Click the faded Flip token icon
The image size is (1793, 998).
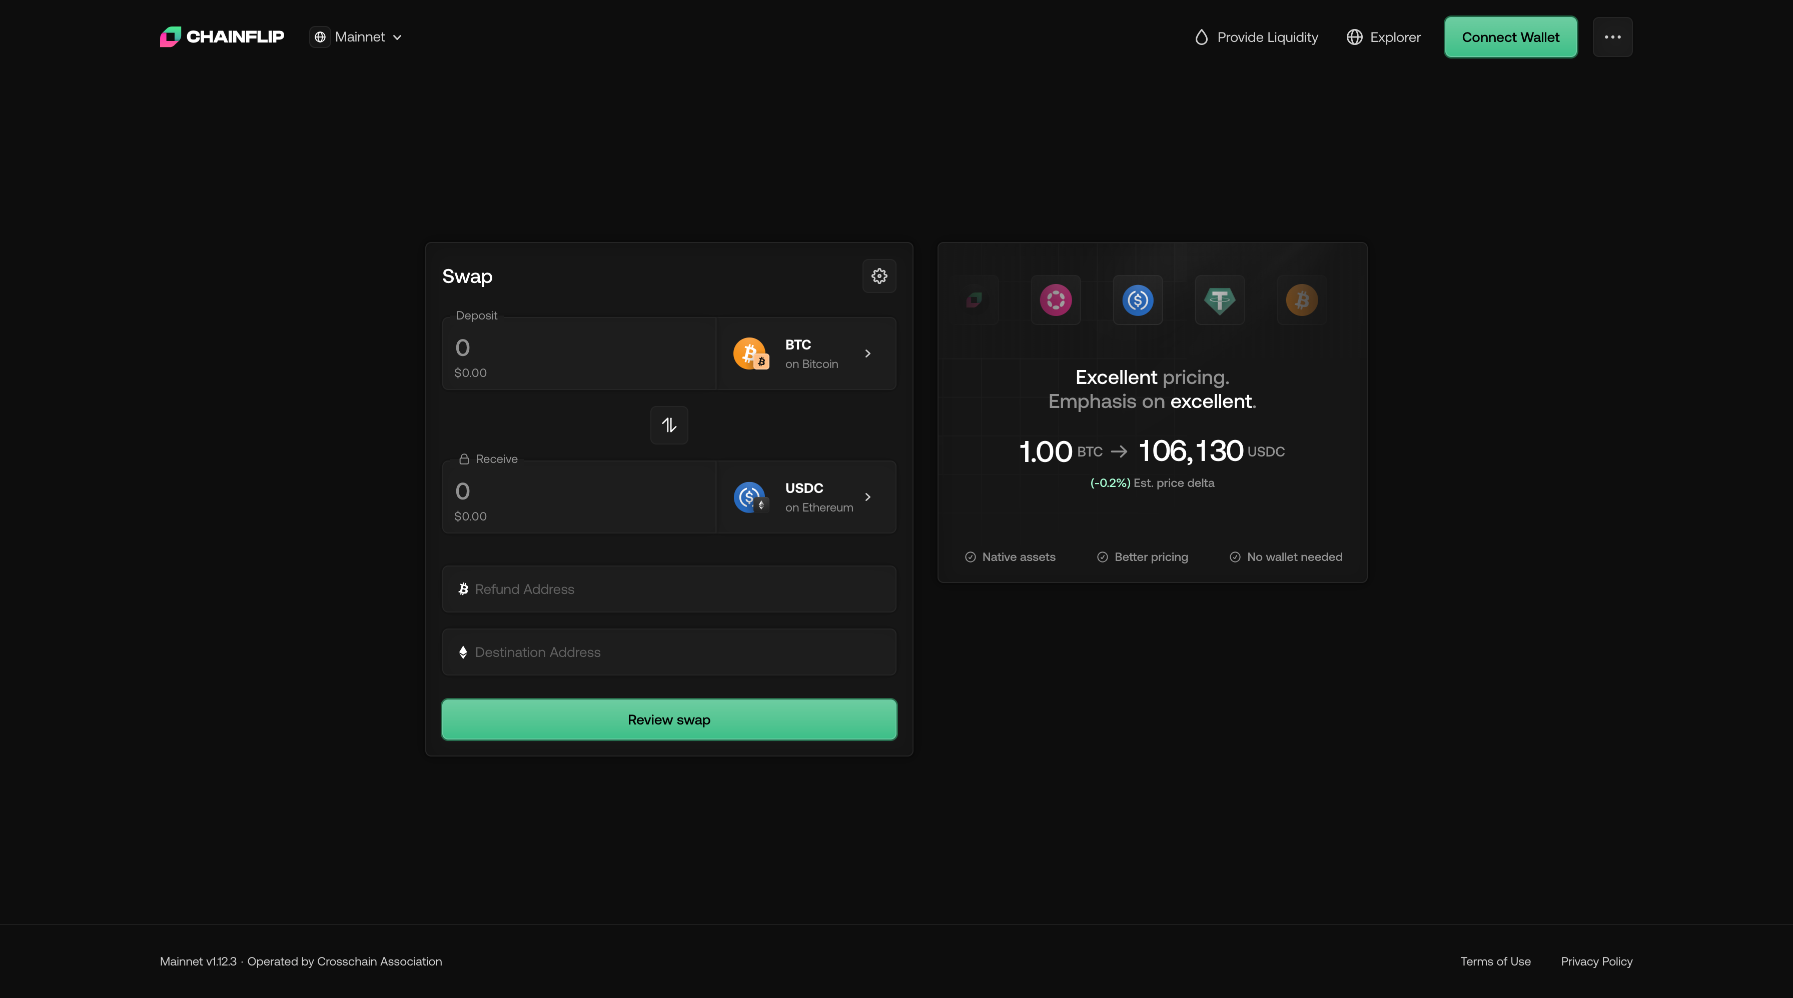coord(974,299)
